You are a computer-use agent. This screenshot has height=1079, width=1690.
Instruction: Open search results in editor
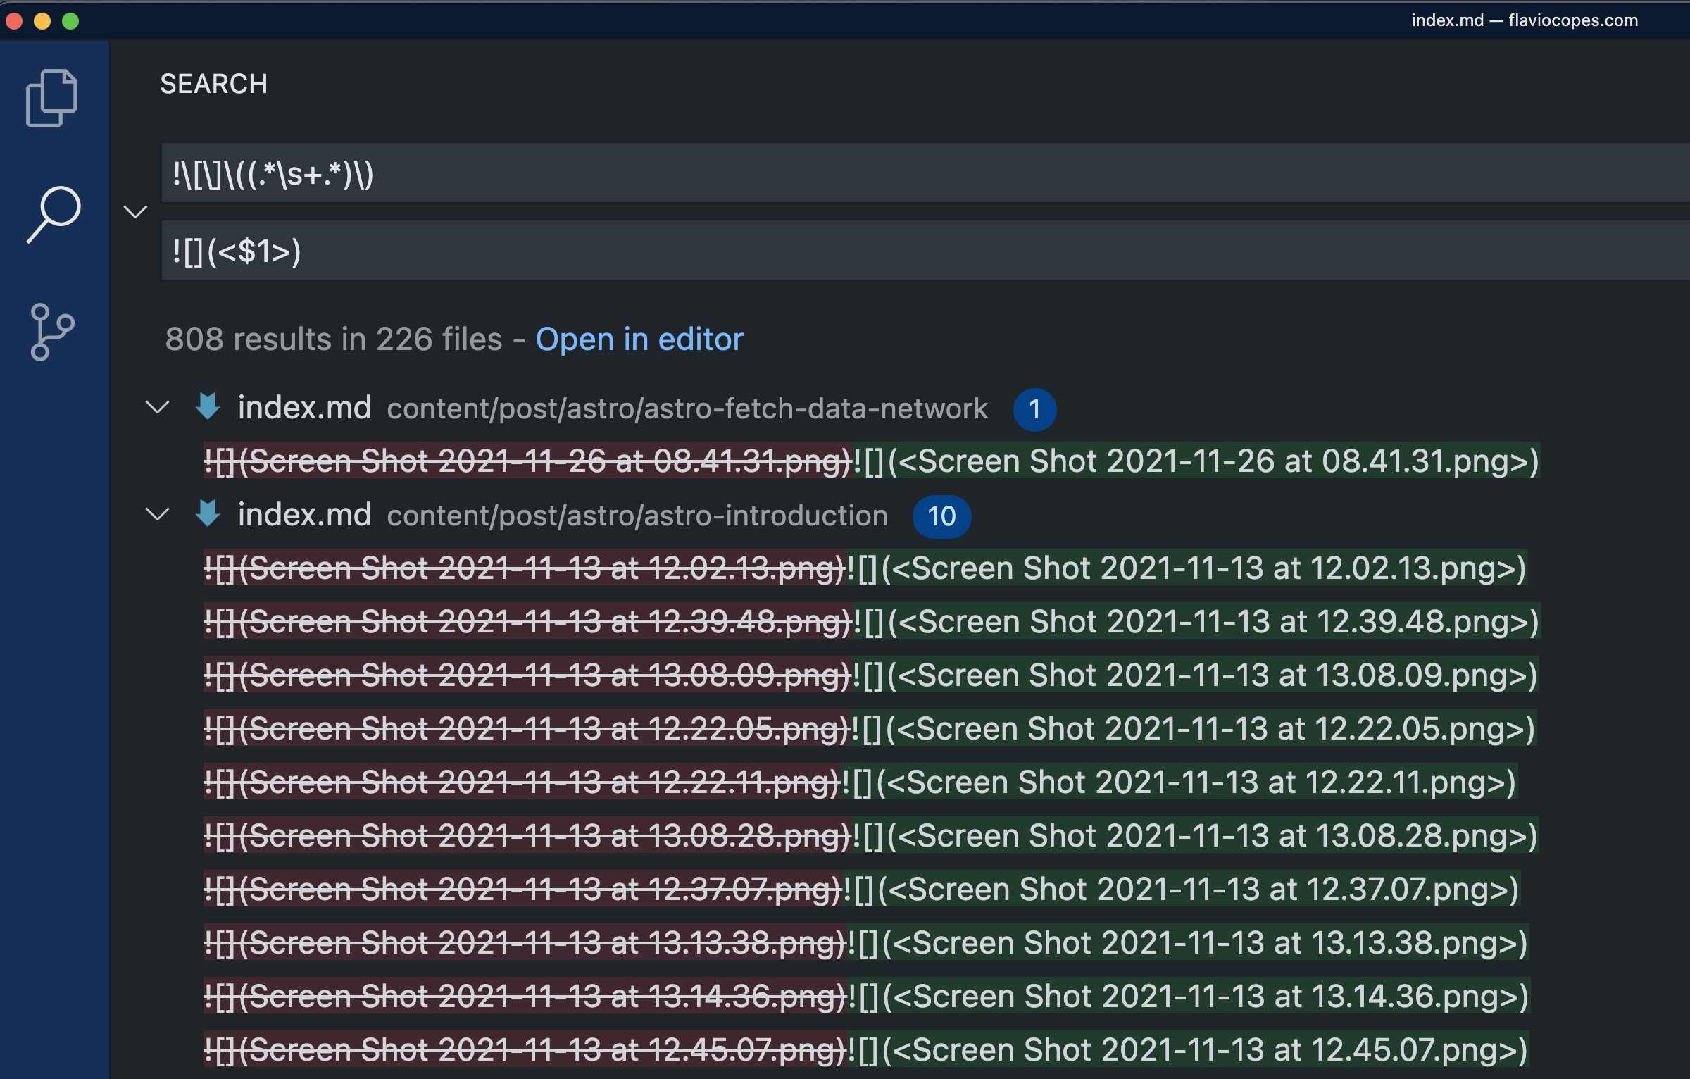pos(640,339)
